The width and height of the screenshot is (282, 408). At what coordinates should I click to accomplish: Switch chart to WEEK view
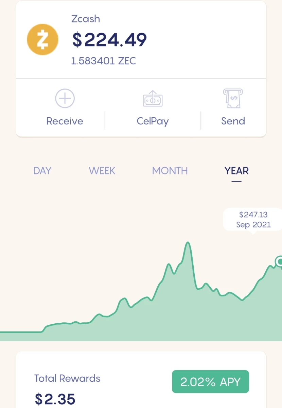(102, 171)
